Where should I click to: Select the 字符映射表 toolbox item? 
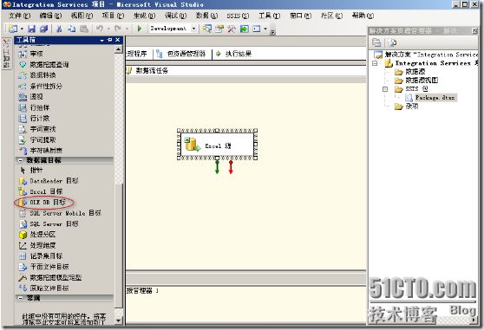[41, 151]
